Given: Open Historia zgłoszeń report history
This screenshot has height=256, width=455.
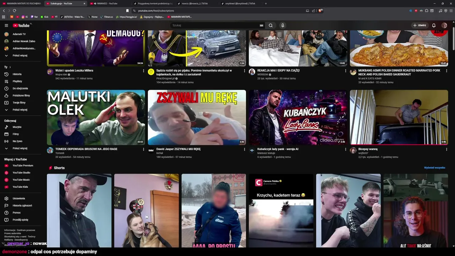Looking at the screenshot, I should 21,206.
